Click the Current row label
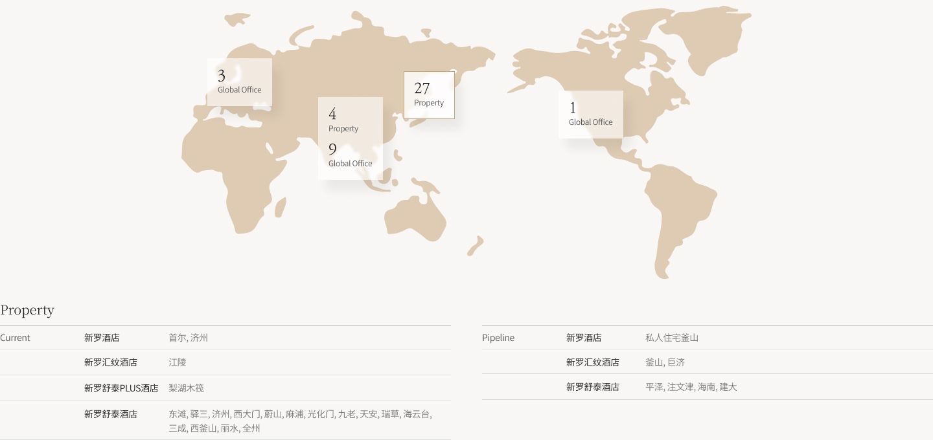Image resolution: width=933 pixels, height=440 pixels. tap(15, 338)
